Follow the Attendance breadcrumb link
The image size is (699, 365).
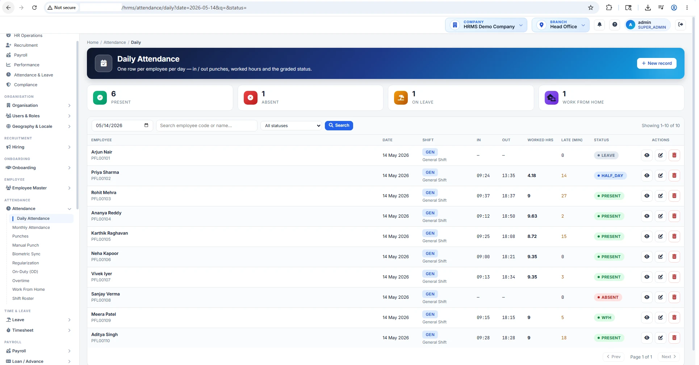tap(115, 42)
